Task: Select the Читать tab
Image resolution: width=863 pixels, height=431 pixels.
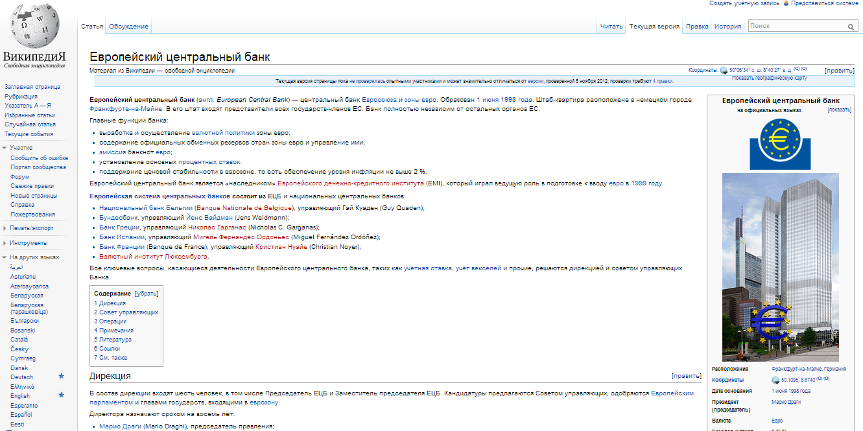Action: click(611, 27)
